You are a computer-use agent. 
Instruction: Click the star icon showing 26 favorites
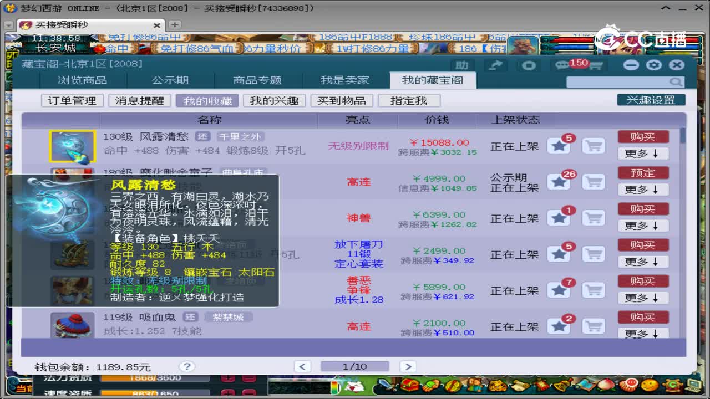pos(559,182)
